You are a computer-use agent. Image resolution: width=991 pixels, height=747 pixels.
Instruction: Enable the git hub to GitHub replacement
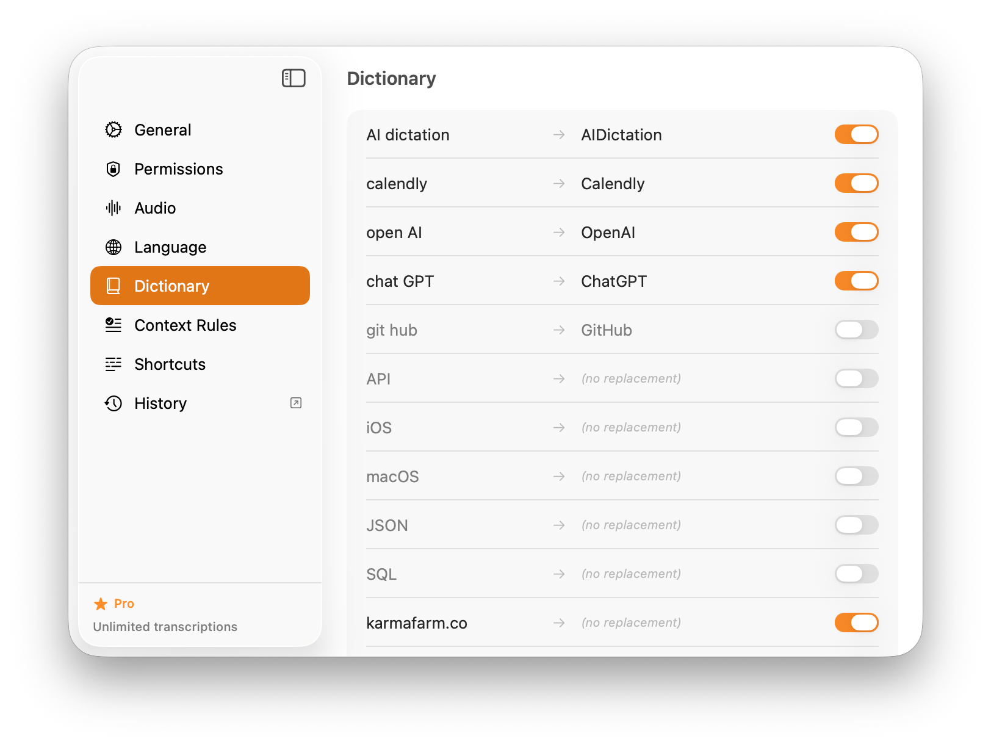point(856,330)
